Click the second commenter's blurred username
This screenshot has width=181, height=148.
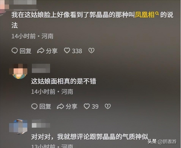point(41,68)
